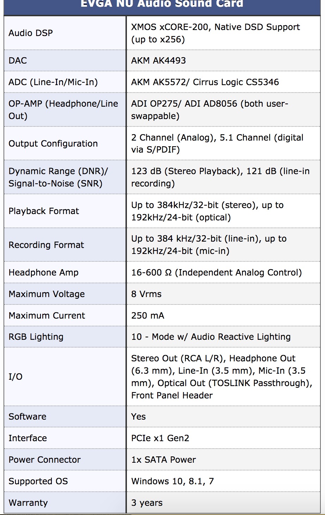Image resolution: width=325 pixels, height=515 pixels.
Task: Click the Output Configuration label
Action: point(53,144)
